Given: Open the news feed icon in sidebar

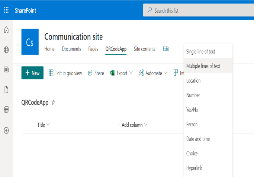Looking at the screenshot, I should click(x=6, y=70).
